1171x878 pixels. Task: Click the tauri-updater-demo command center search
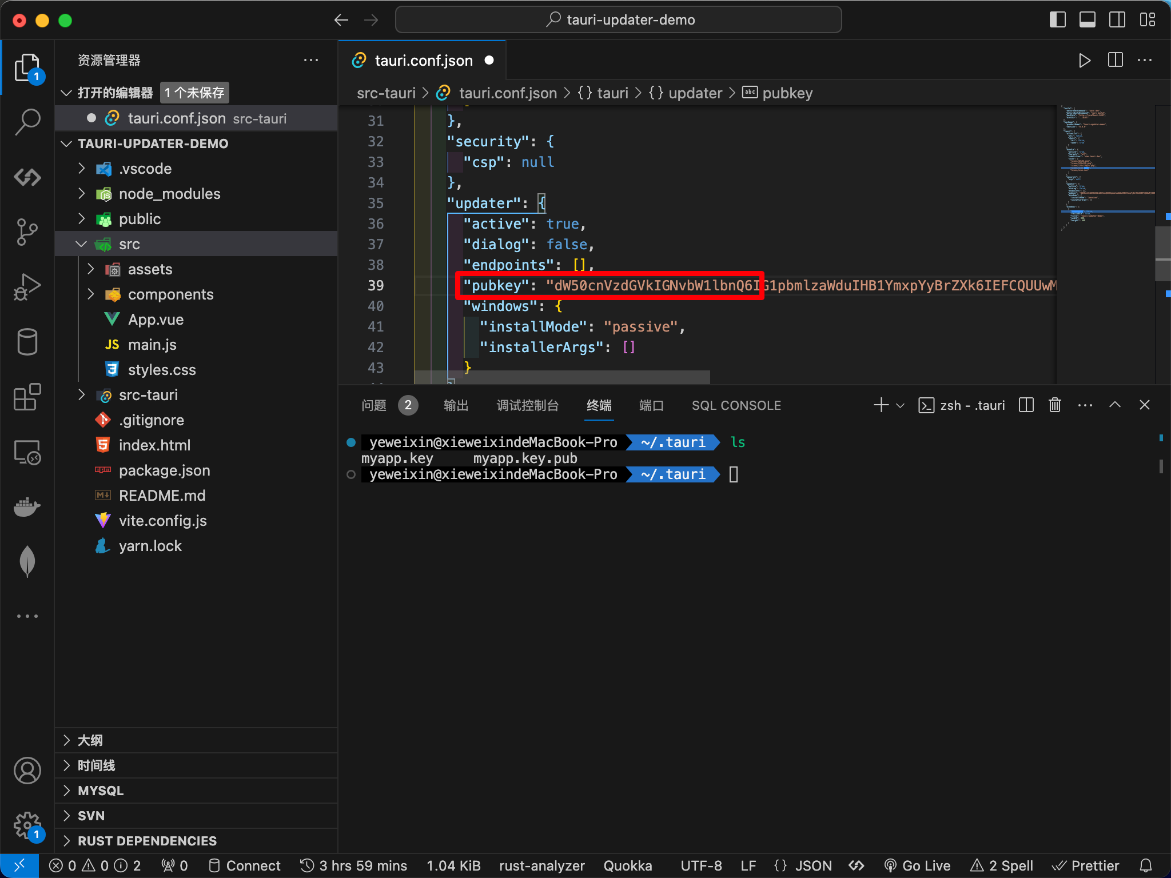(619, 20)
